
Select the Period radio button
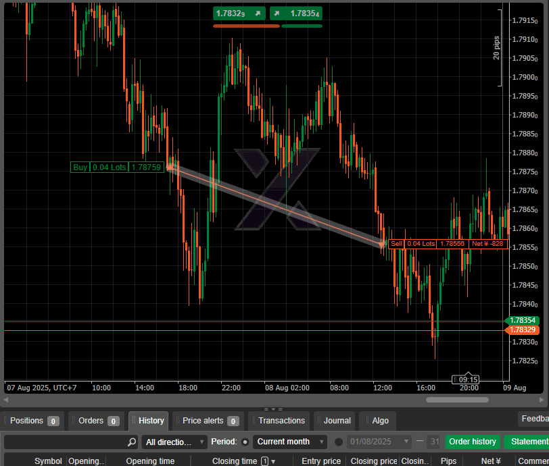(245, 442)
